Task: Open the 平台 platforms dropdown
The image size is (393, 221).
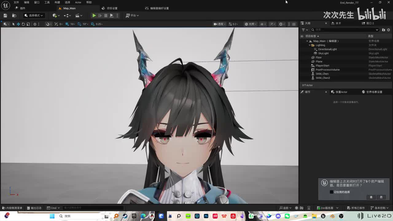Action: coord(132,15)
